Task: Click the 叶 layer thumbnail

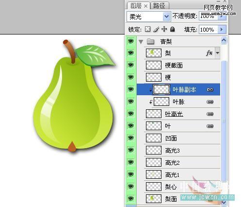Action: 154,126
